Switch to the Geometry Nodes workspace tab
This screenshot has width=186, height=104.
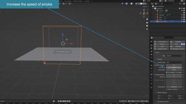coord(78,1)
